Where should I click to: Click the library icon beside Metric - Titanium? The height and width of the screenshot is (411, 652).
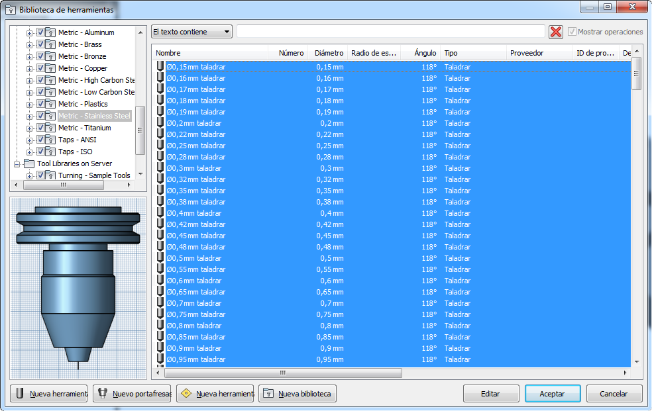50,128
